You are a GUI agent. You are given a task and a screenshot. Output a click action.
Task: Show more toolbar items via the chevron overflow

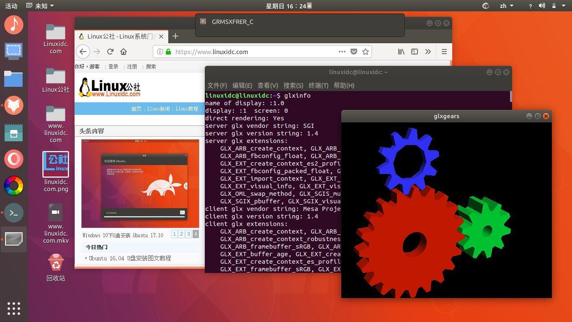tap(428, 52)
